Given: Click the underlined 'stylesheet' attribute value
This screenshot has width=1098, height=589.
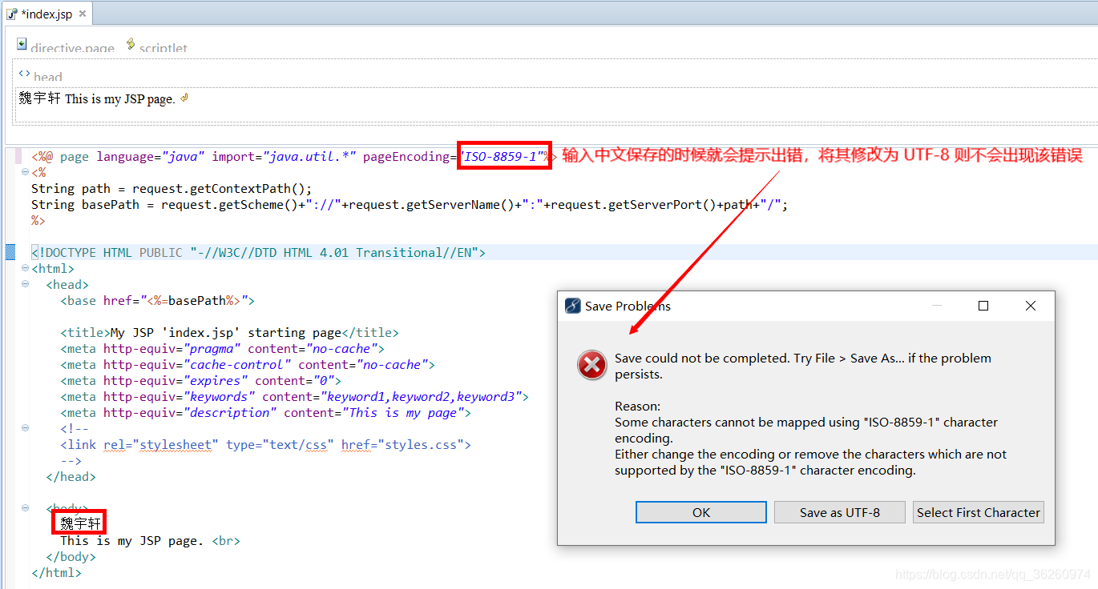Looking at the screenshot, I should [176, 444].
